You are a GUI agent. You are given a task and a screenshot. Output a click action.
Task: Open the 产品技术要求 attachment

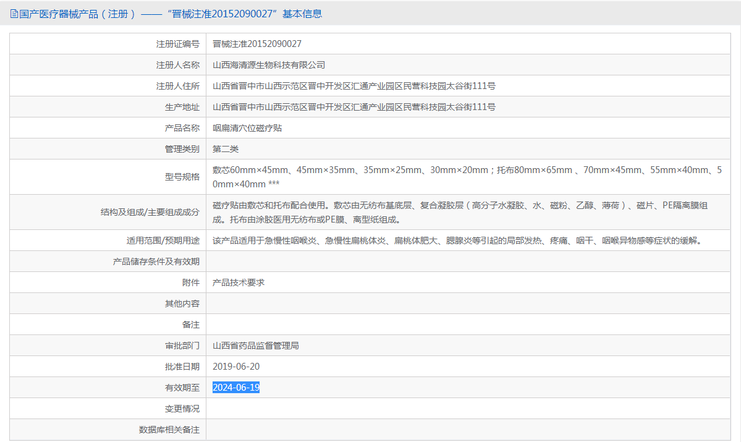pos(239,283)
